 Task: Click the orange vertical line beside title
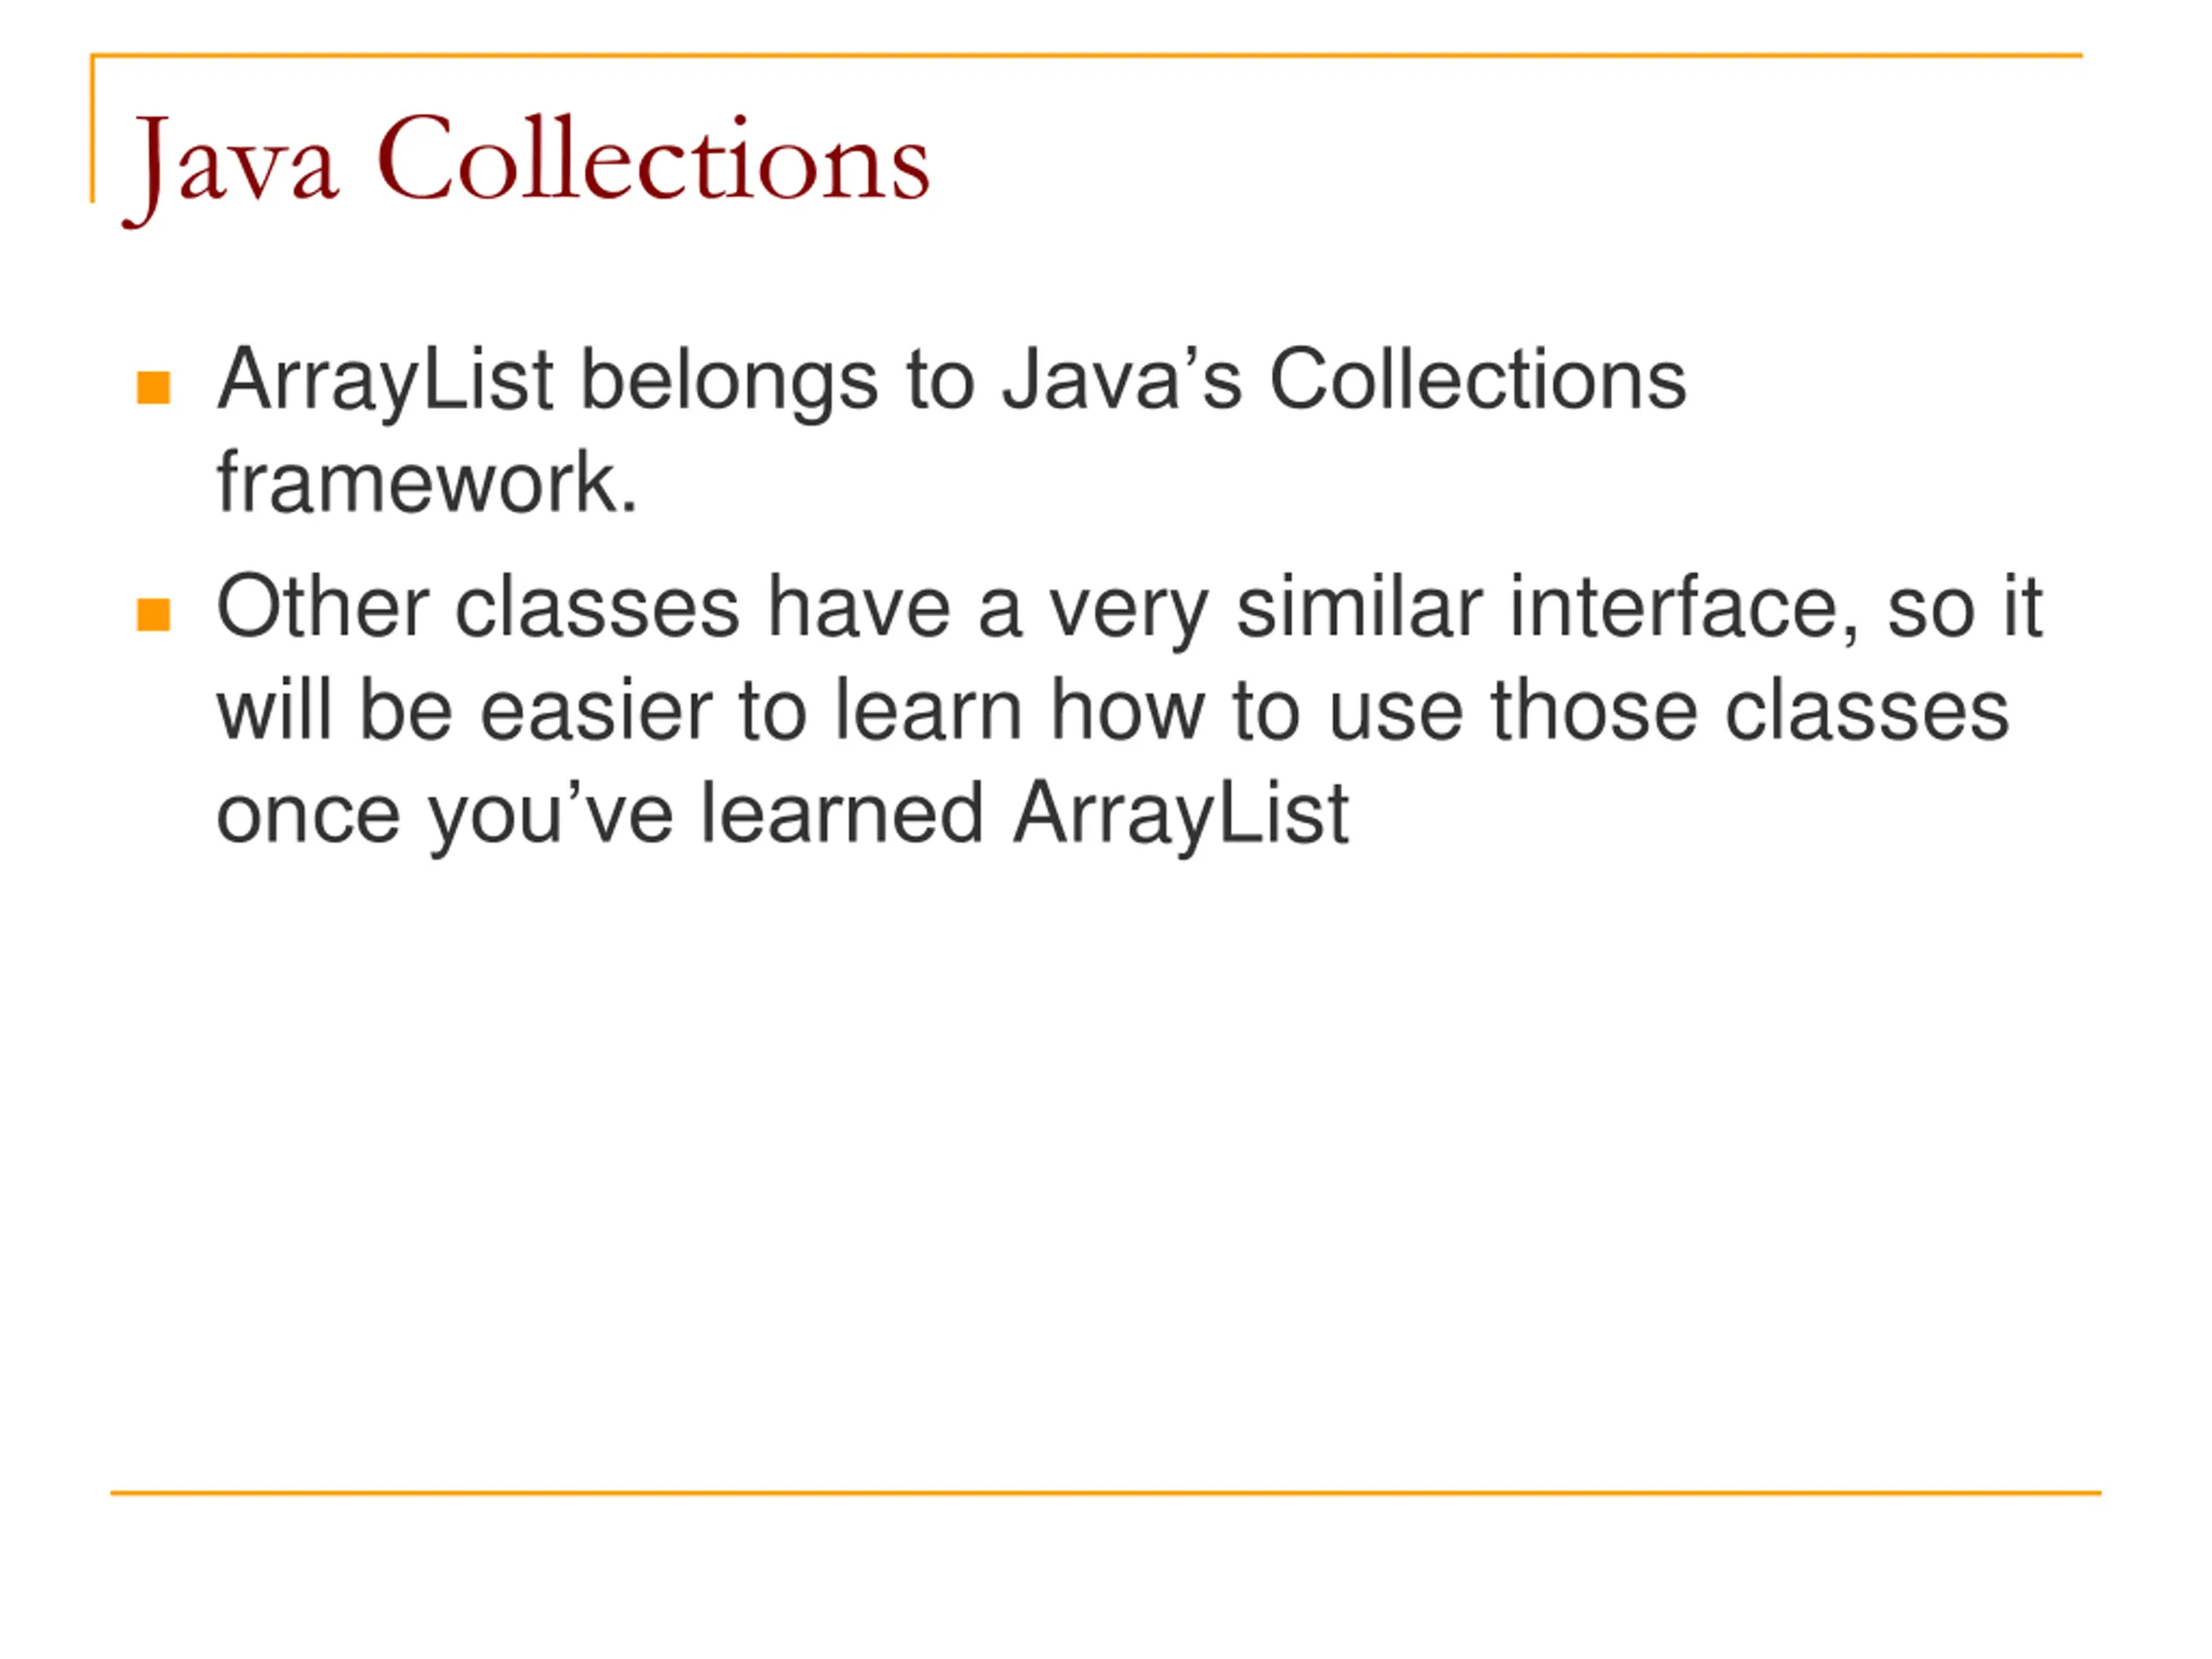93,128
